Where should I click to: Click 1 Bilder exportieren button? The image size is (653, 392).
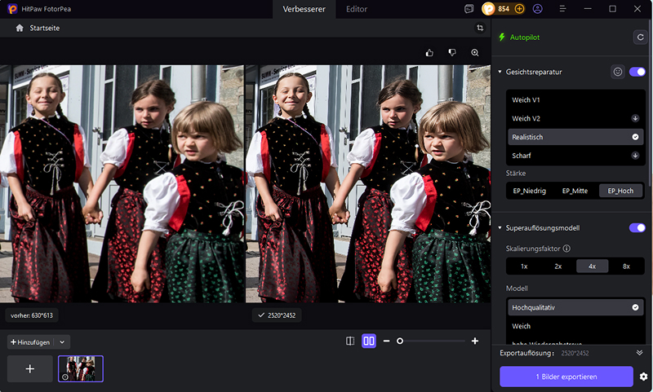(x=566, y=377)
